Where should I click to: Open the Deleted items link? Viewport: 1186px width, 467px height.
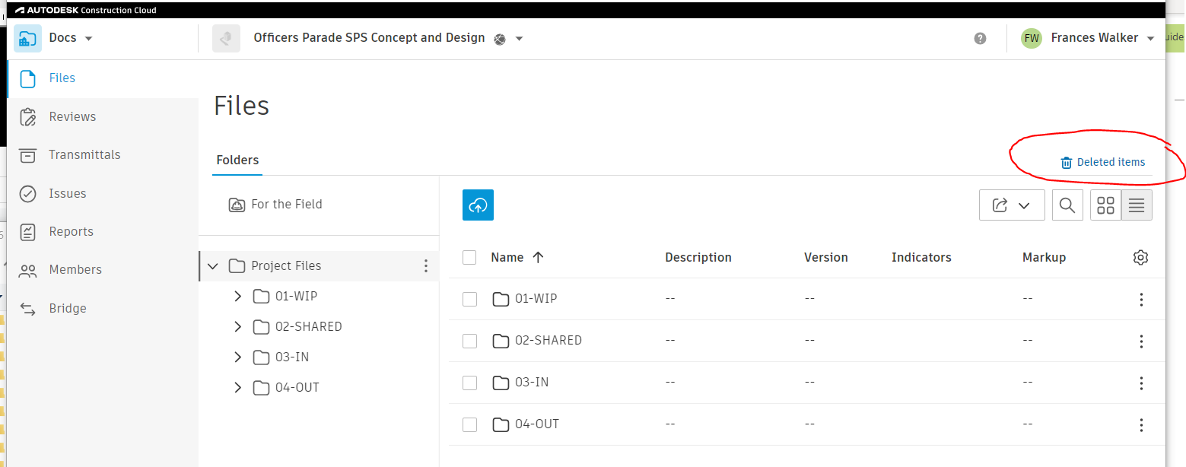point(1102,162)
